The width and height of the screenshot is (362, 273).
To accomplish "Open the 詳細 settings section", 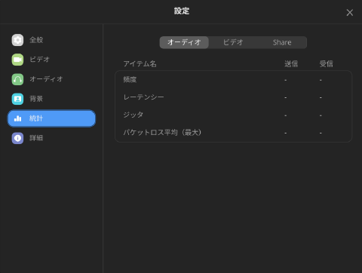I will 51,138.
